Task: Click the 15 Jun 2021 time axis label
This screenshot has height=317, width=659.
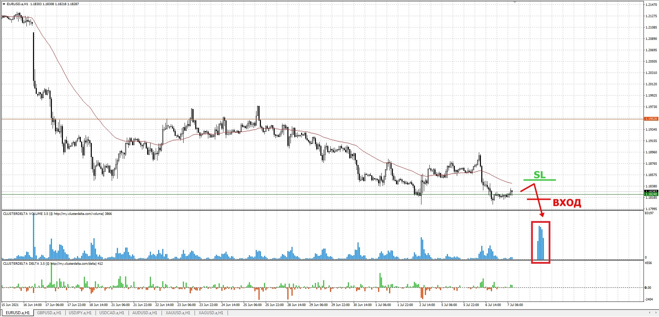Action: (10, 305)
